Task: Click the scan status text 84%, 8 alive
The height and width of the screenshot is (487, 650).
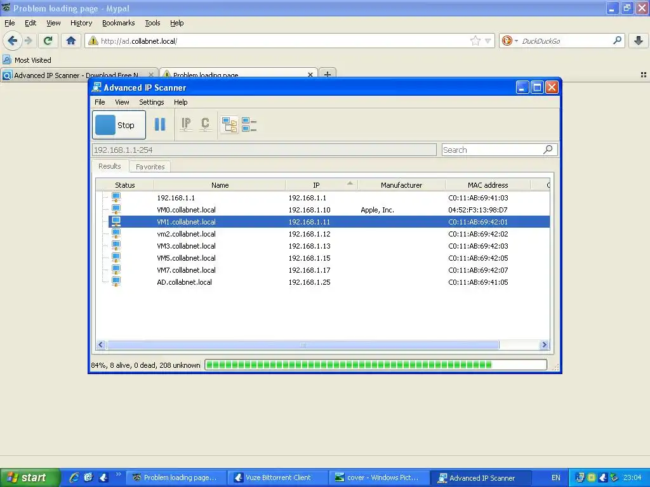Action: point(145,365)
